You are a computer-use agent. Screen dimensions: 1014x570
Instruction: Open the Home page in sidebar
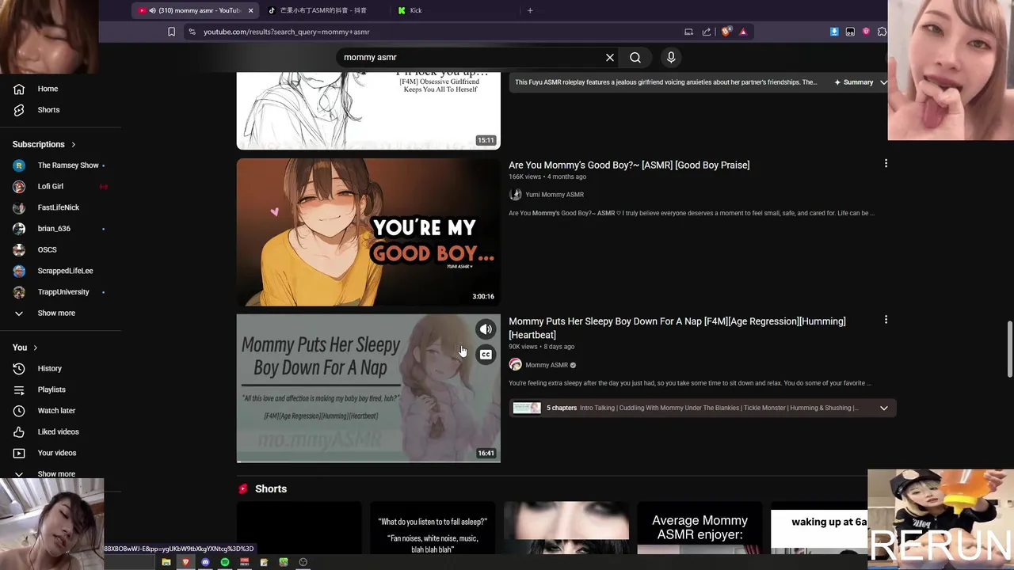pyautogui.click(x=48, y=89)
